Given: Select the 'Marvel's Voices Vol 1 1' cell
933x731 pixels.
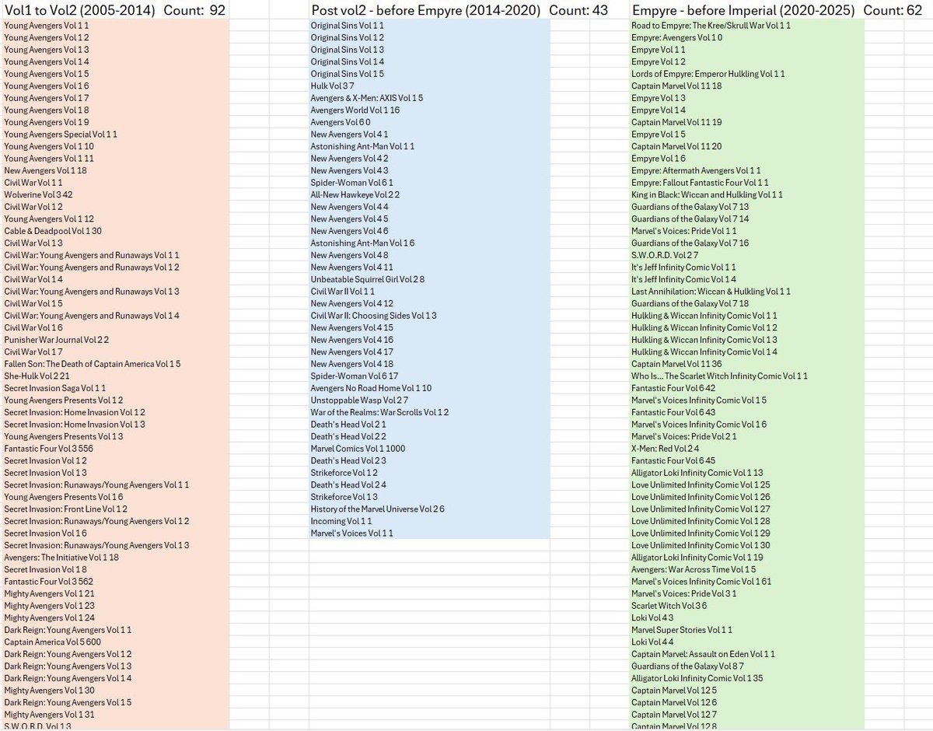Looking at the screenshot, I should click(x=352, y=533).
